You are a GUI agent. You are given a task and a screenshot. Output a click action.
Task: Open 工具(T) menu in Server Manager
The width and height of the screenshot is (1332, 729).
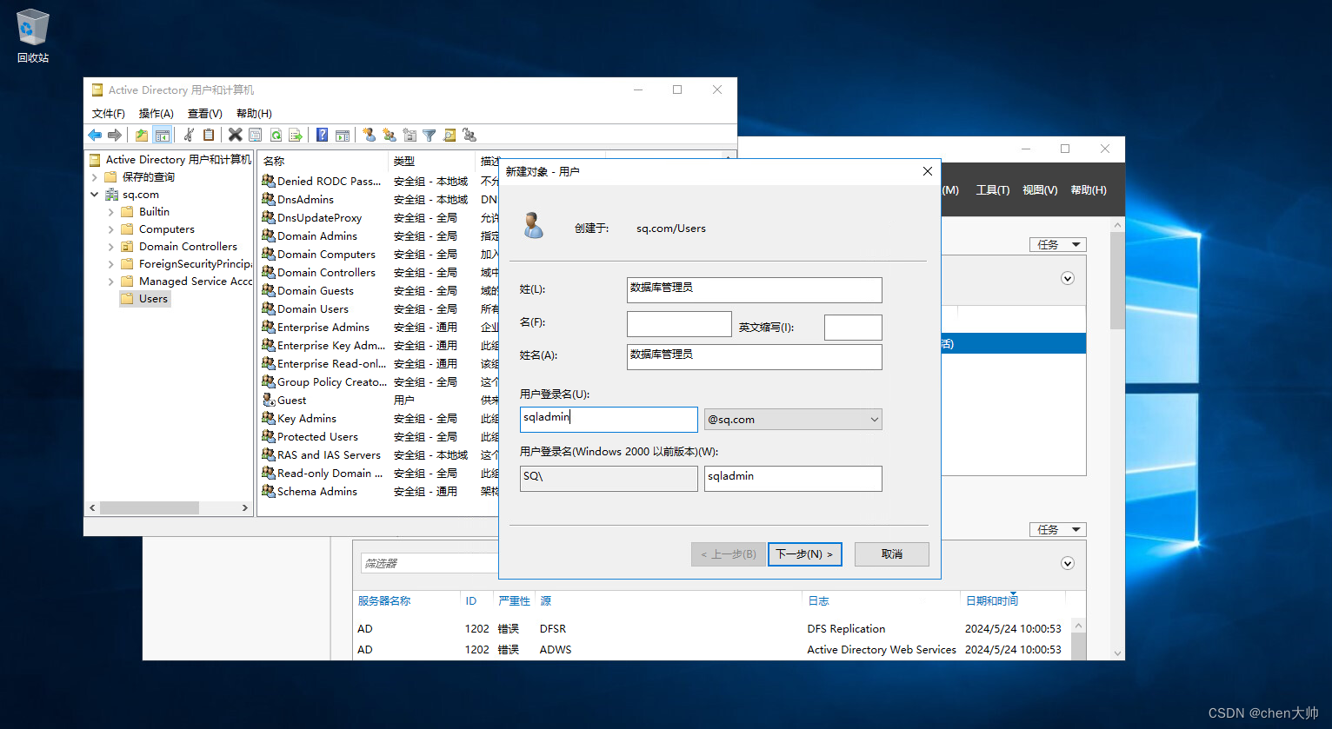point(993,190)
